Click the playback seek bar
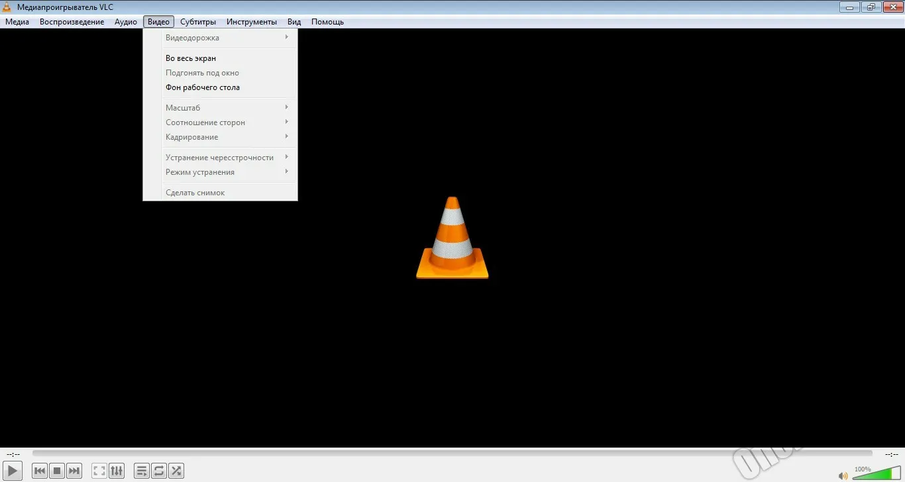Viewport: 905px width, 482px height. (x=452, y=454)
